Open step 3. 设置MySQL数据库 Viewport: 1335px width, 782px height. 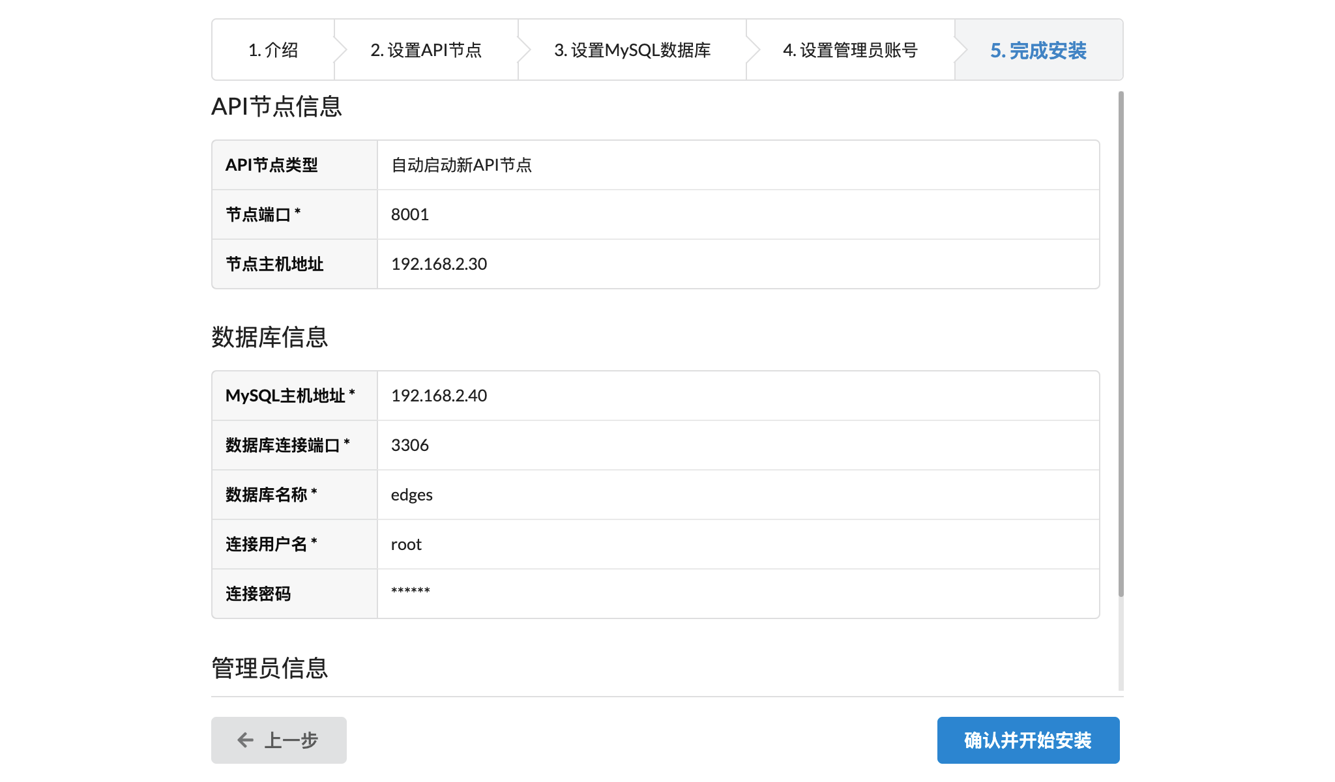pyautogui.click(x=632, y=50)
